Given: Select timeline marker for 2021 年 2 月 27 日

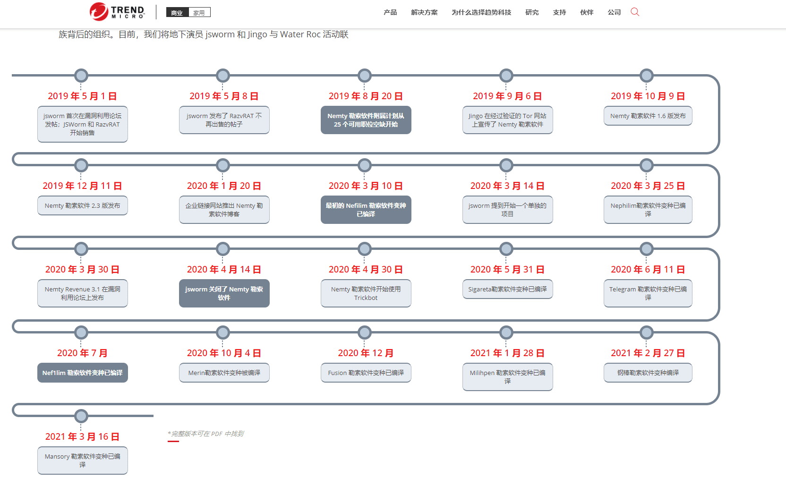Looking at the screenshot, I should (x=647, y=333).
